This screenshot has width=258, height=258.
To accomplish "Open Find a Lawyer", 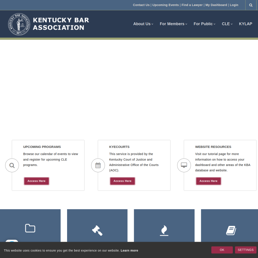I will [192, 5].
